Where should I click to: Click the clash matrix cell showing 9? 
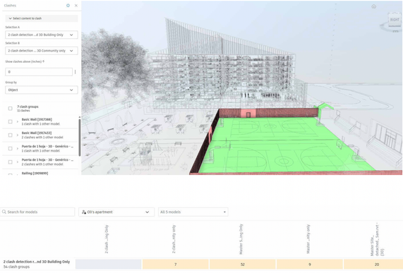[310, 265]
